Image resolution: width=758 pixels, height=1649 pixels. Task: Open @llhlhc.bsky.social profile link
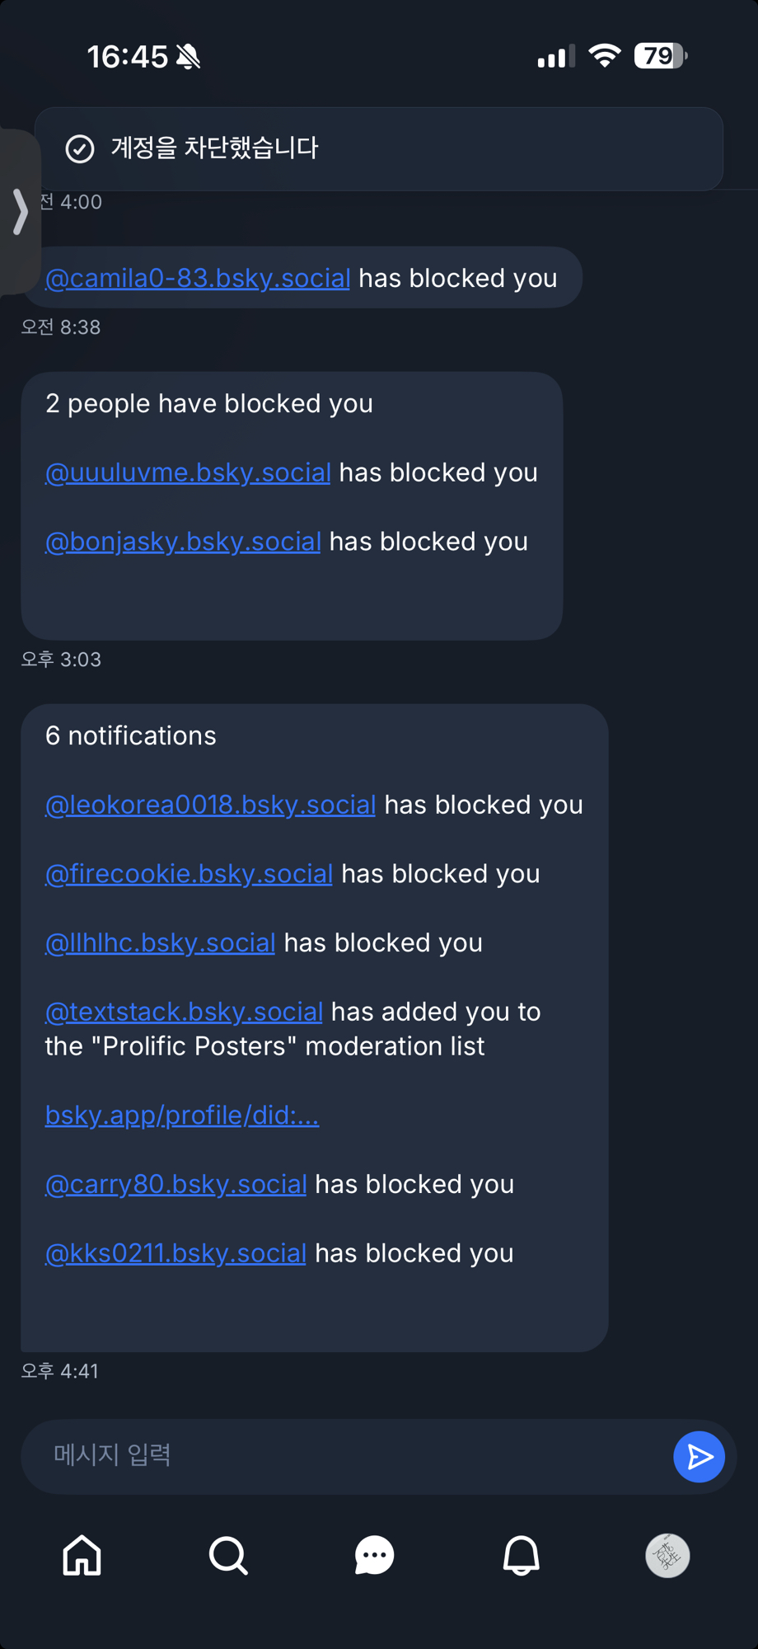pyautogui.click(x=160, y=943)
